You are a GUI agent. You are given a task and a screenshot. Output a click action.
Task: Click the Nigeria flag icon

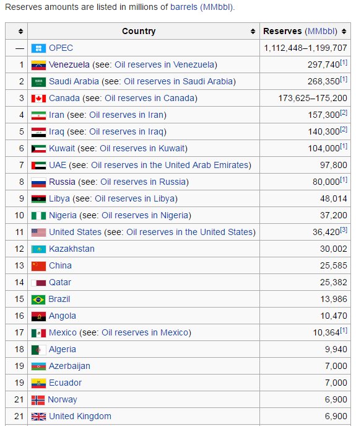pos(38,216)
